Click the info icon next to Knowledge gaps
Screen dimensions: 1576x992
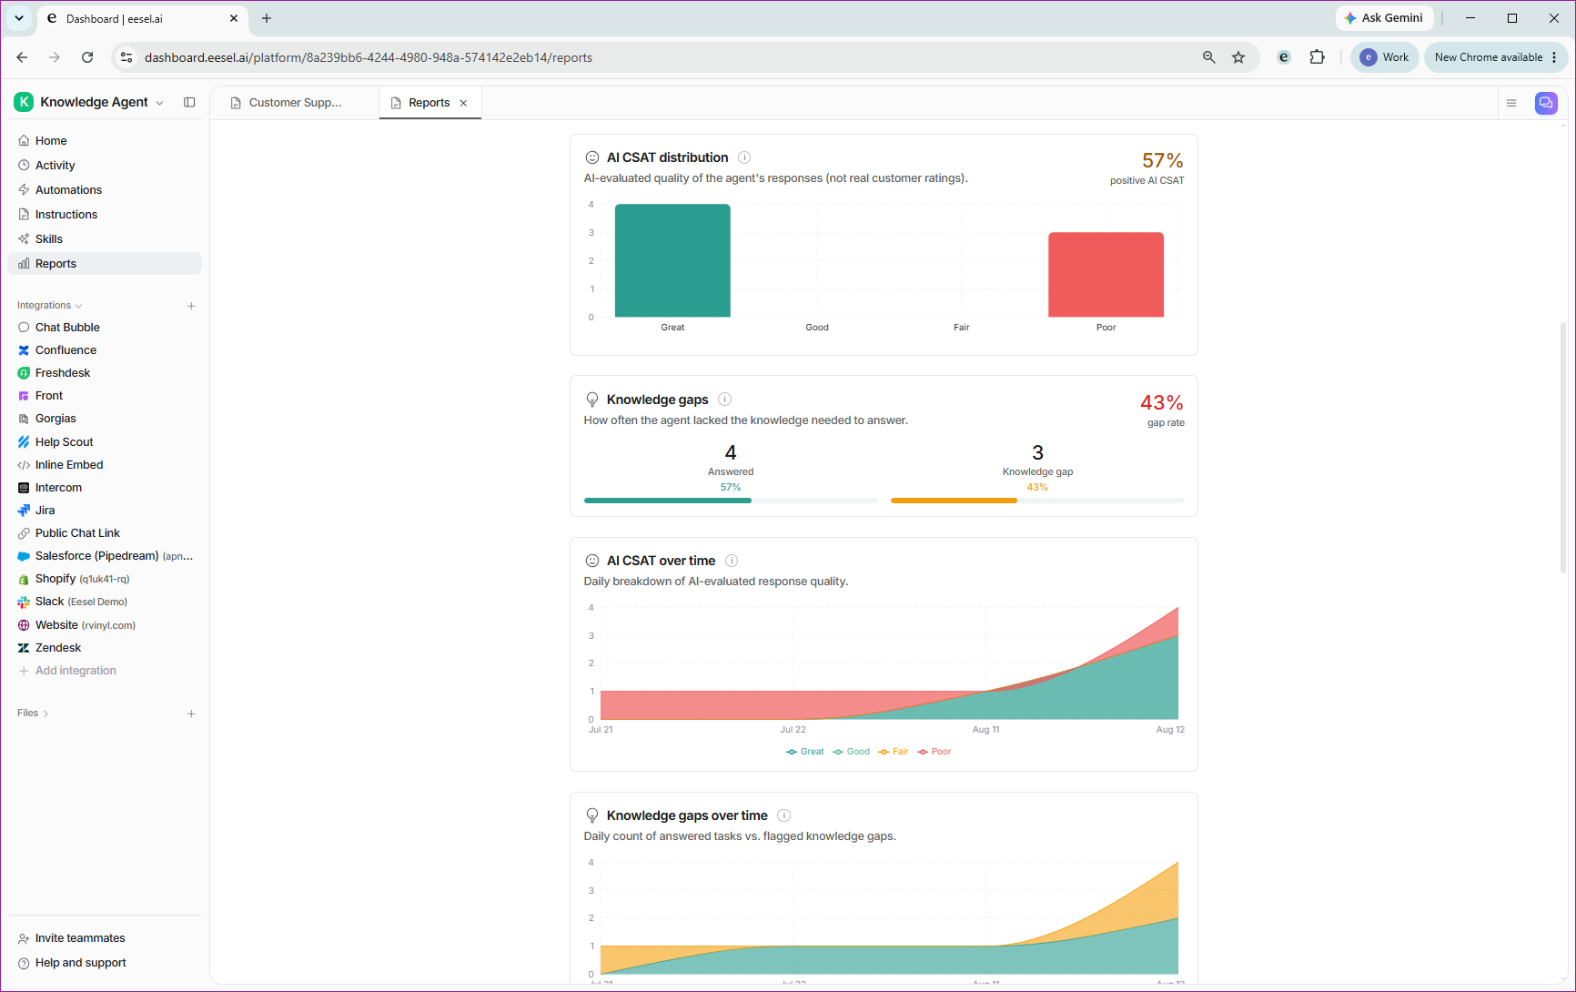point(725,400)
